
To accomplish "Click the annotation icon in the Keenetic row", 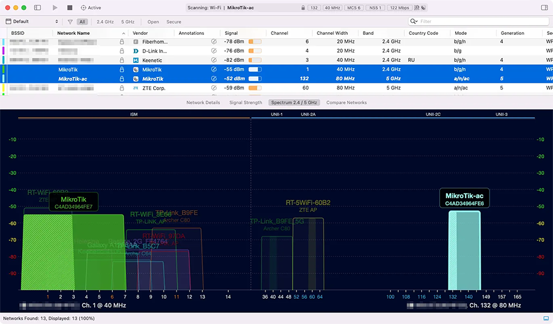I will (x=214, y=60).
